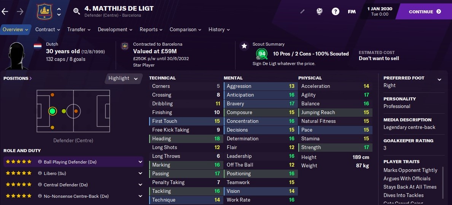Click the pencil edit icon
Image resolution: width=452 pixels, height=205 pixels.
(x=302, y=11)
